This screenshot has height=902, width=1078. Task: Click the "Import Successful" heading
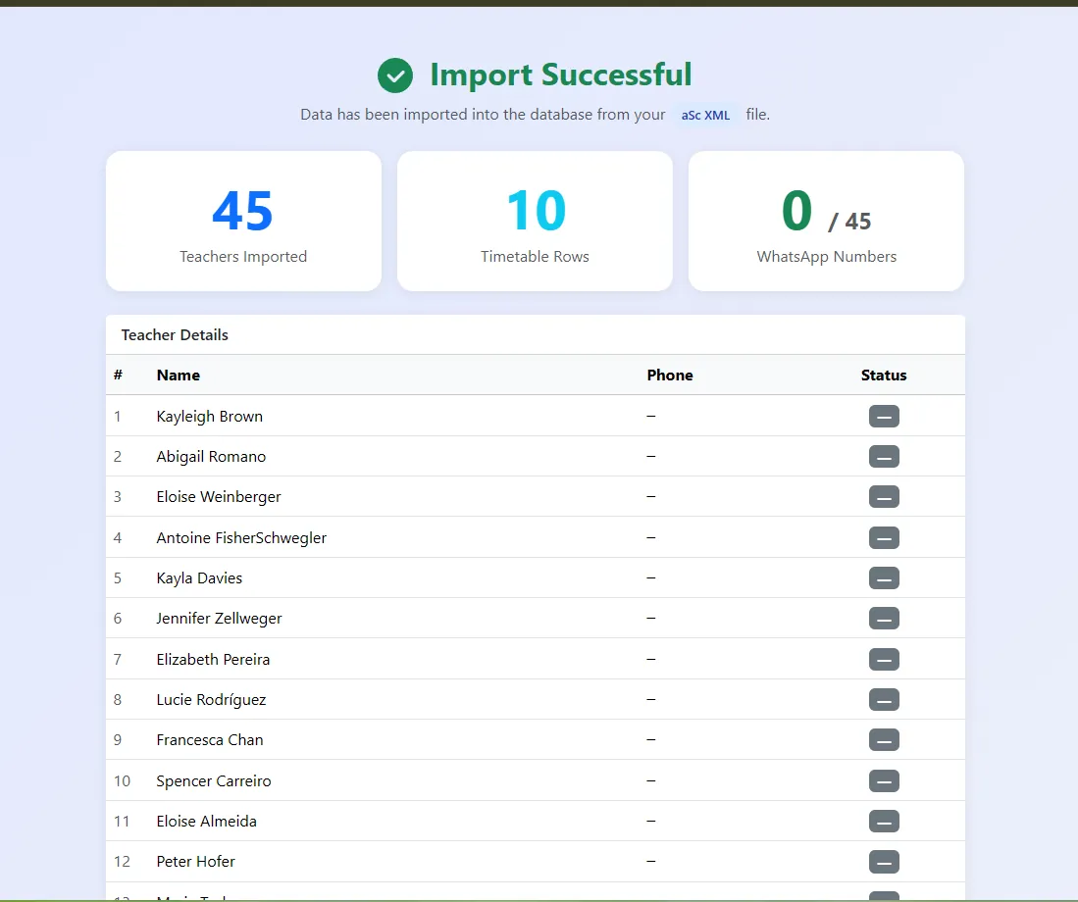pyautogui.click(x=561, y=75)
